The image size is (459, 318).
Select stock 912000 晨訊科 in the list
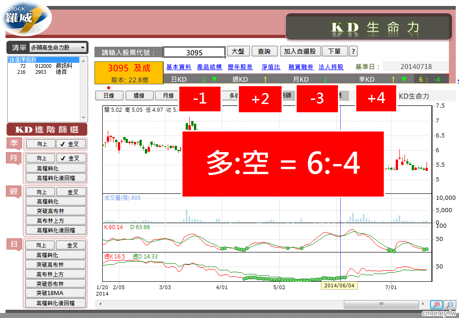tap(44, 66)
